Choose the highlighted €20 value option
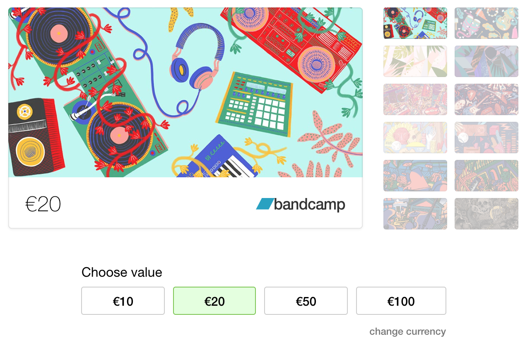This screenshot has height=343, width=525. click(214, 301)
